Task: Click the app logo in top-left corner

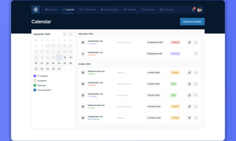Action: [x=35, y=10]
